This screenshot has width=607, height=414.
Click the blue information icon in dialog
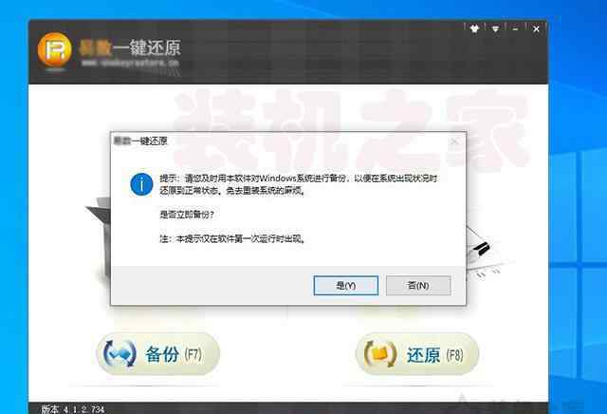pos(141,184)
